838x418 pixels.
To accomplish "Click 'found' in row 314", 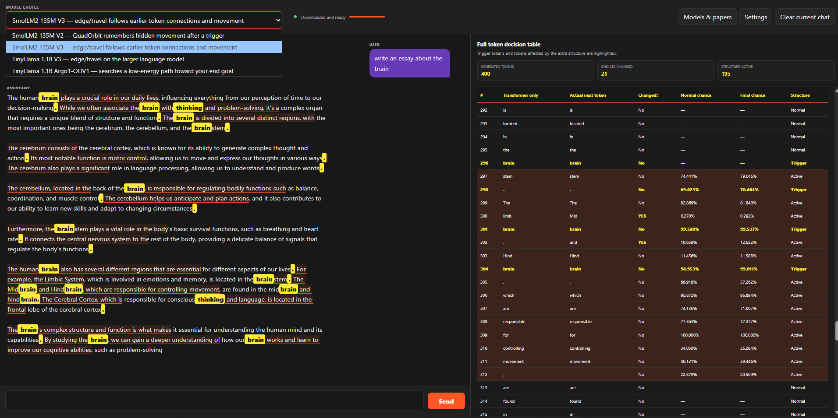I will point(509,401).
